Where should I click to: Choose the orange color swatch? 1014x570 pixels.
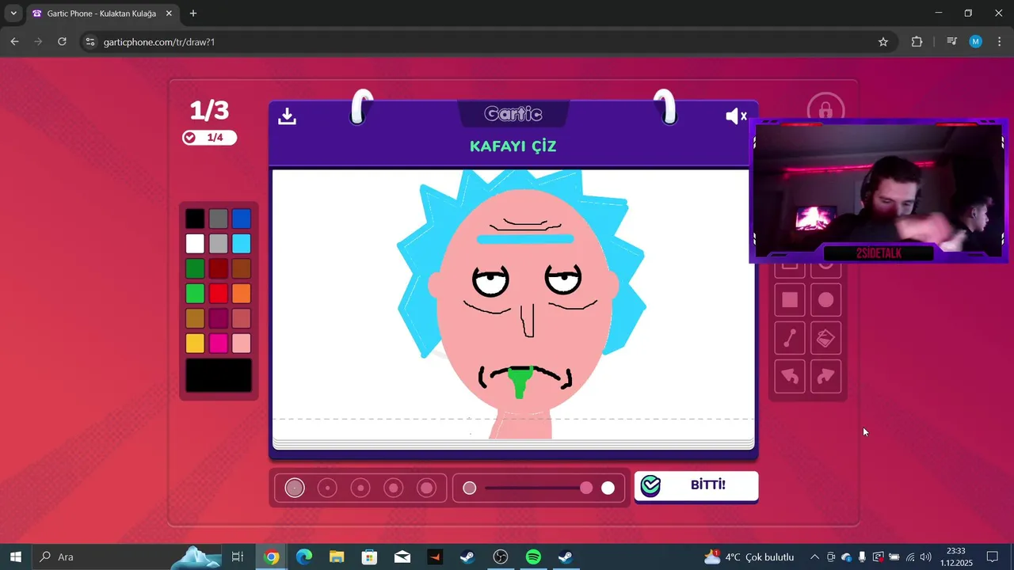[x=242, y=293]
